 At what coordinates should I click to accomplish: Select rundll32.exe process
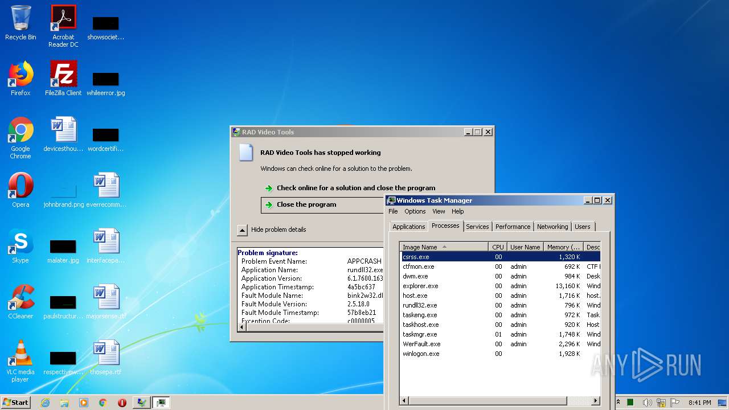click(x=500, y=305)
